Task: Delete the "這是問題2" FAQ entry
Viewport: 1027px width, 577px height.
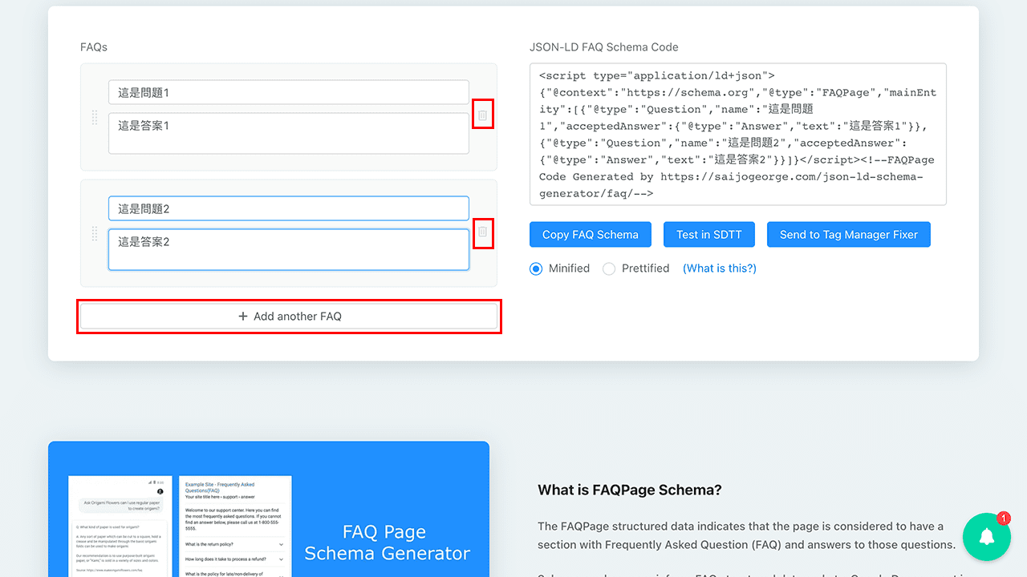Action: 482,233
